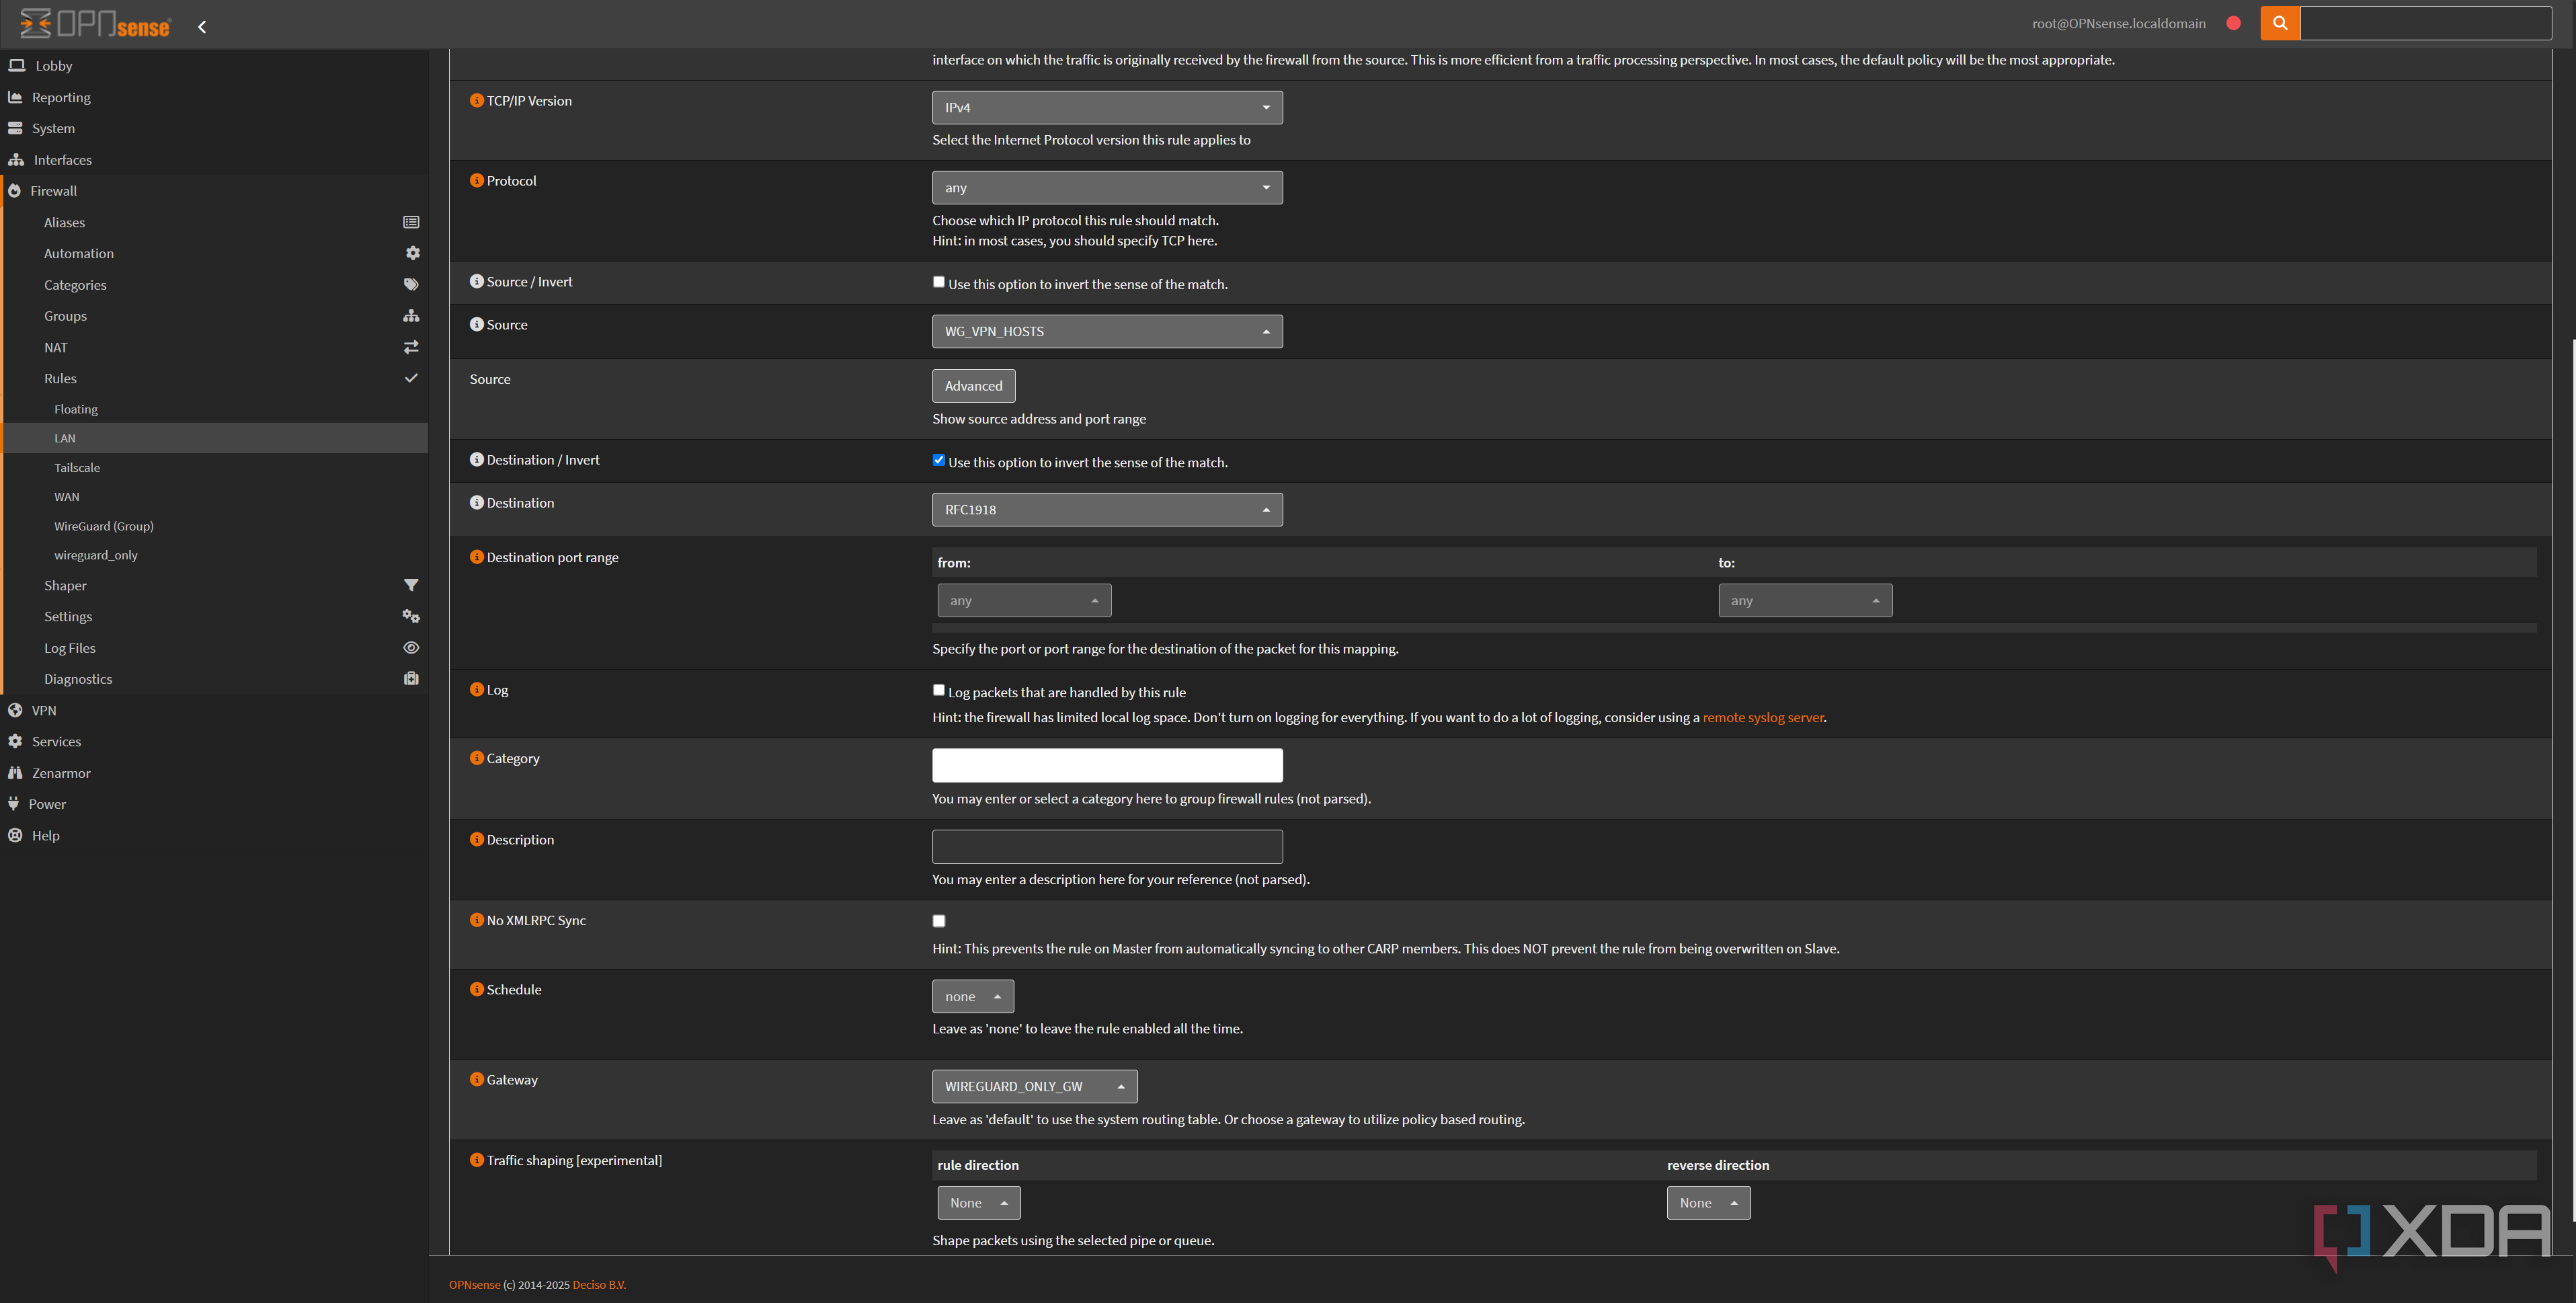Click the Settings cogs icon
2576x1303 pixels.
[x=411, y=616]
